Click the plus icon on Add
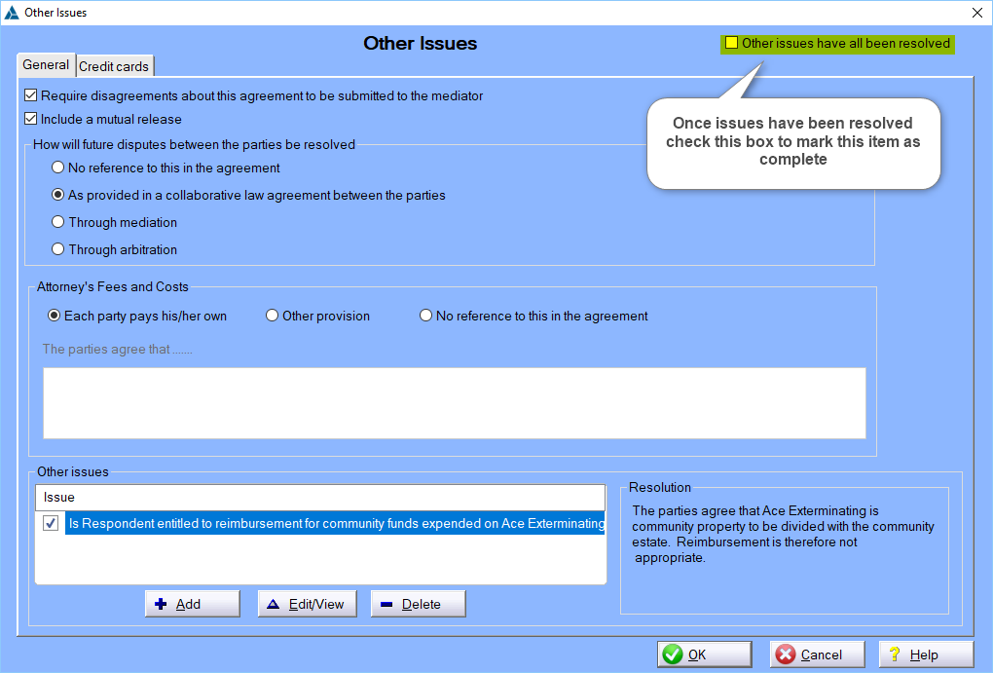The image size is (993, 673). (x=162, y=604)
